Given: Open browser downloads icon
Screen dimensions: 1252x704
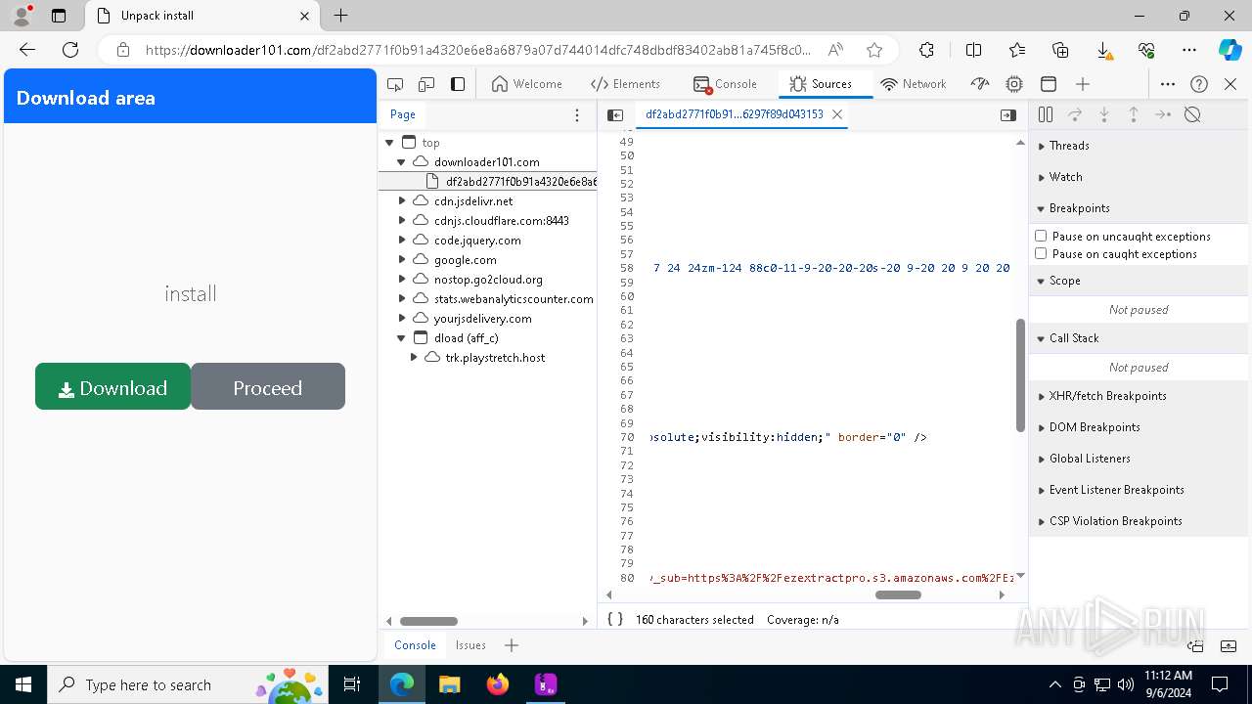Looking at the screenshot, I should click(x=1103, y=50).
